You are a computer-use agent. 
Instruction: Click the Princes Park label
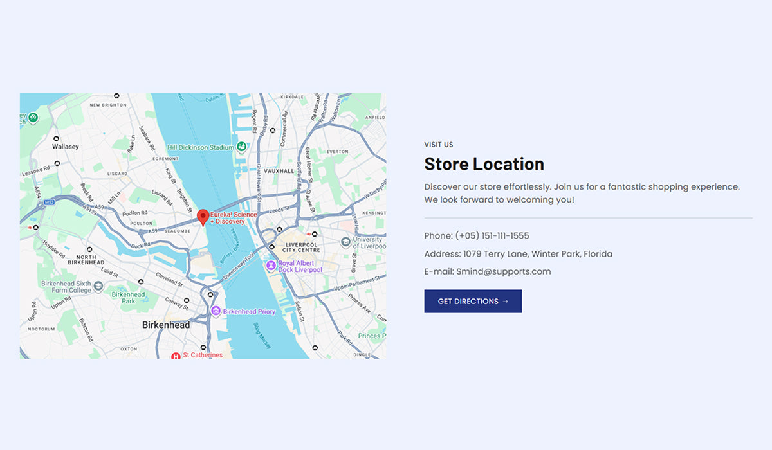[372, 336]
